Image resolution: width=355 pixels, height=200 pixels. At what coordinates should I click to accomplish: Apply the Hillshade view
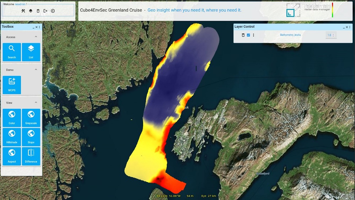12,137
